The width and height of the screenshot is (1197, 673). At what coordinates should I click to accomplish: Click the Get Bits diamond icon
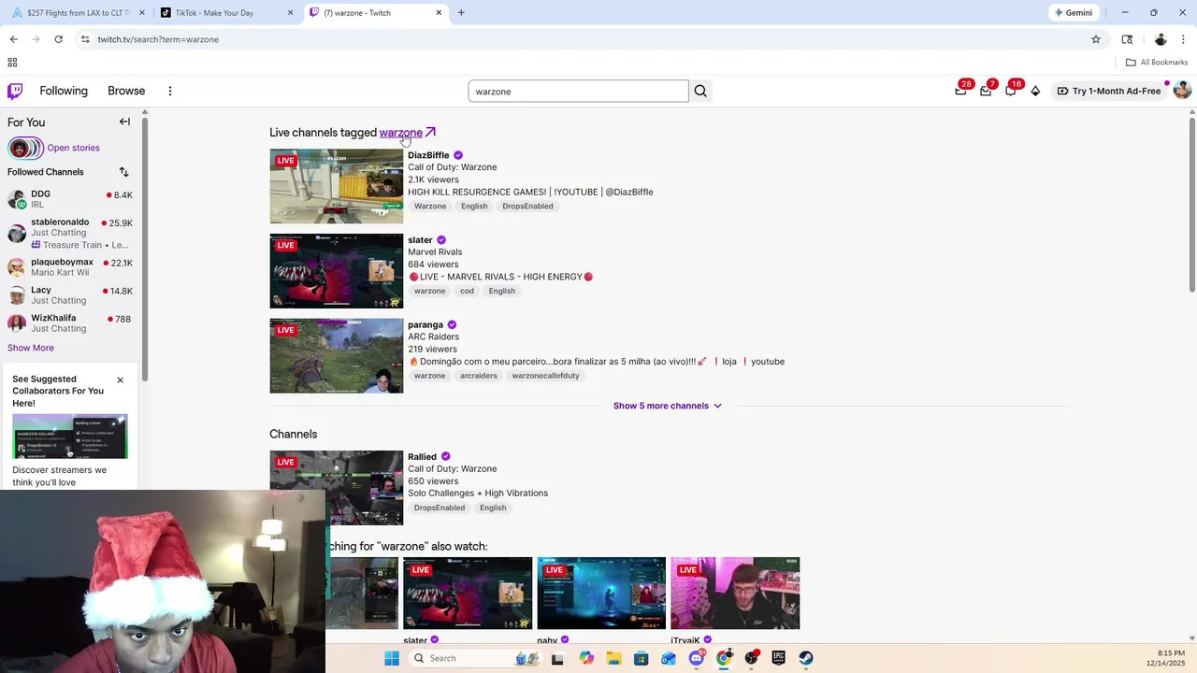(x=1035, y=91)
